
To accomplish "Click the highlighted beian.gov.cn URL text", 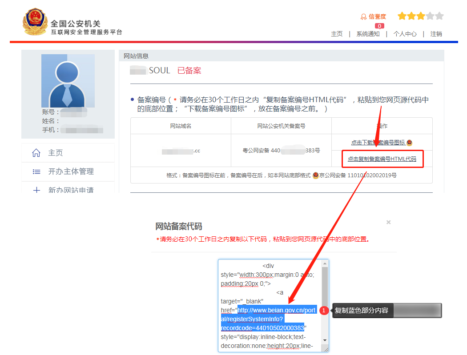I will [x=268, y=319].
